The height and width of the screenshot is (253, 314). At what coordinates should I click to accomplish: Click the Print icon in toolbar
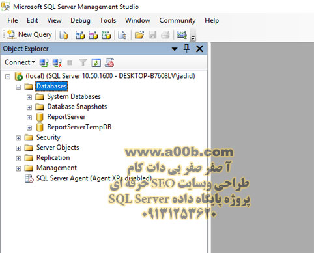coord(165,34)
